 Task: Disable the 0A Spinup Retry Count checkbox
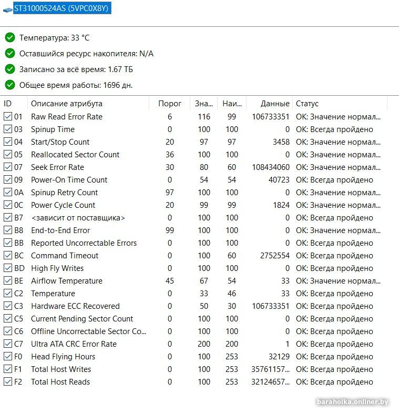coord(8,192)
